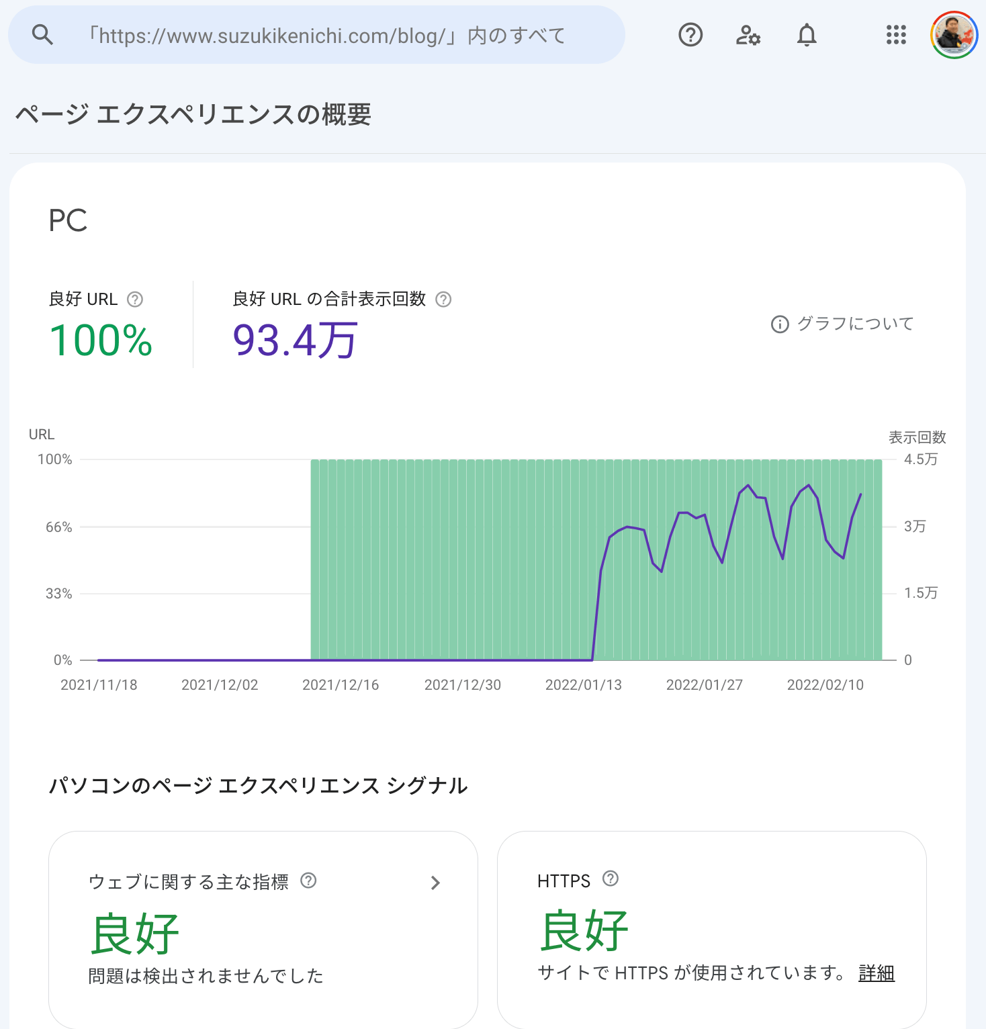Click the search magnifier icon
The height and width of the screenshot is (1029, 986).
(x=42, y=35)
